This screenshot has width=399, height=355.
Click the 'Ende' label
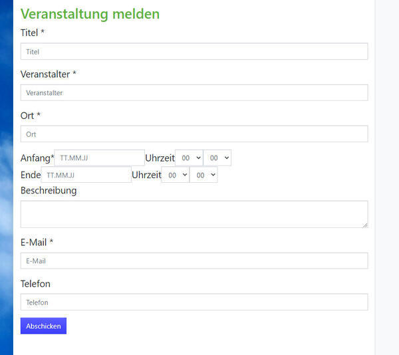point(31,175)
